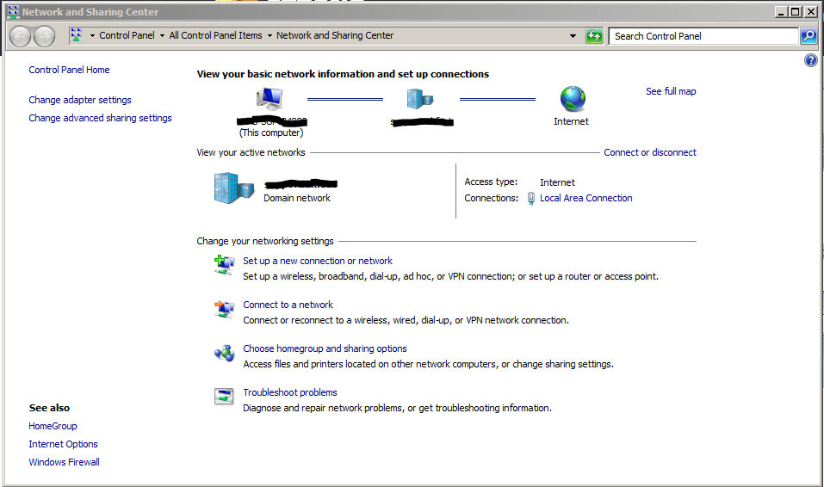Click the green refresh button in address bar
Image resolution: width=824 pixels, height=487 pixels.
point(594,36)
